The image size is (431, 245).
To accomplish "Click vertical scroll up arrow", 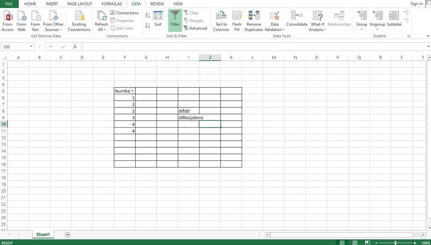I will point(429,58).
